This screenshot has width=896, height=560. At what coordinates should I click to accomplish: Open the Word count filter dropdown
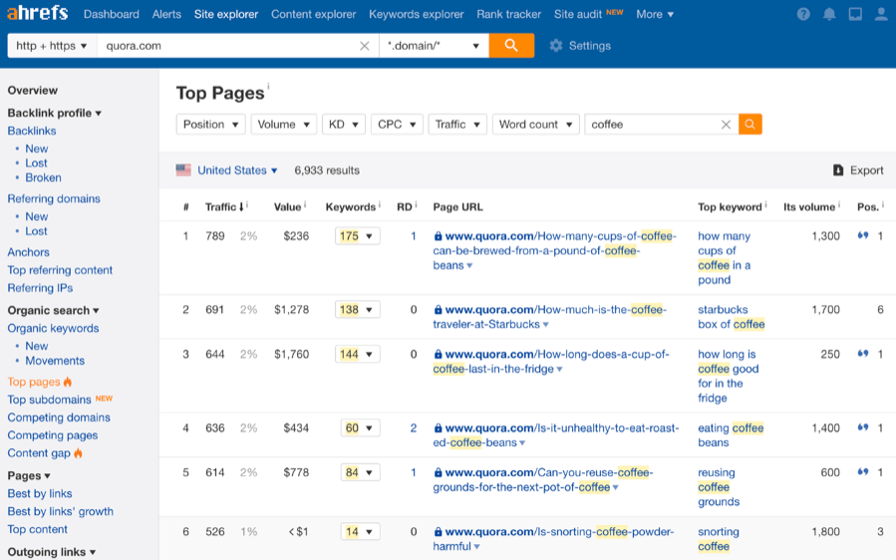point(535,125)
